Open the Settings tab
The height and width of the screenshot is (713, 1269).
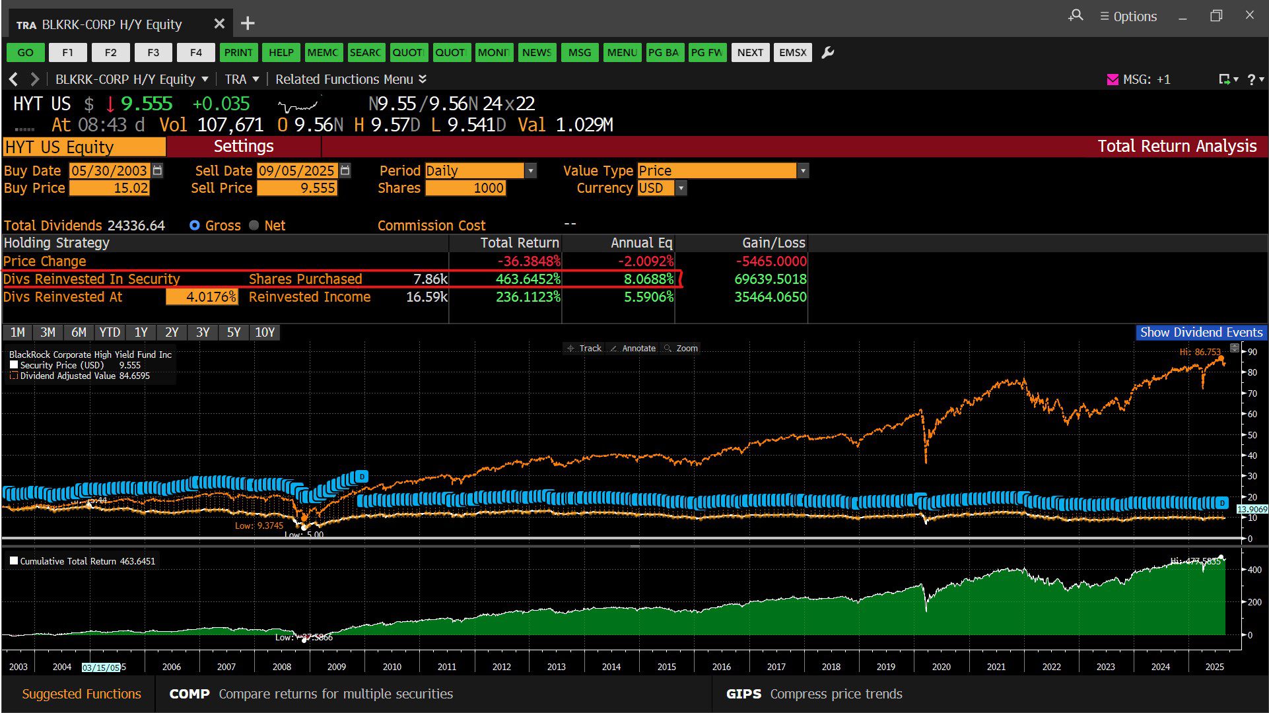pos(244,147)
